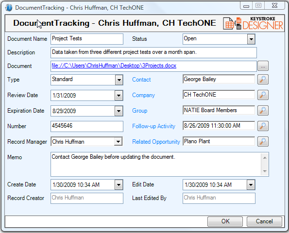This screenshot has height=233, width=289.
Task: Click the Cancel button
Action: coord(264,221)
